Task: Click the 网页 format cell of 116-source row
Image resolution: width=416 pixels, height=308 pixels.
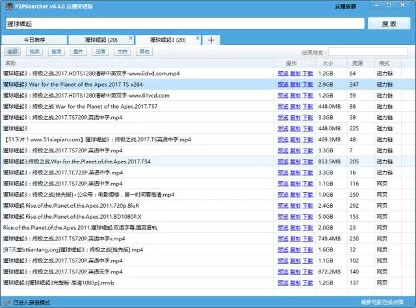Action: (x=382, y=184)
